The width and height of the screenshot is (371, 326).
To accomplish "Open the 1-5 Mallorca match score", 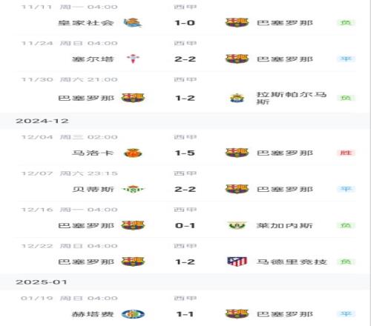I will click(185, 153).
